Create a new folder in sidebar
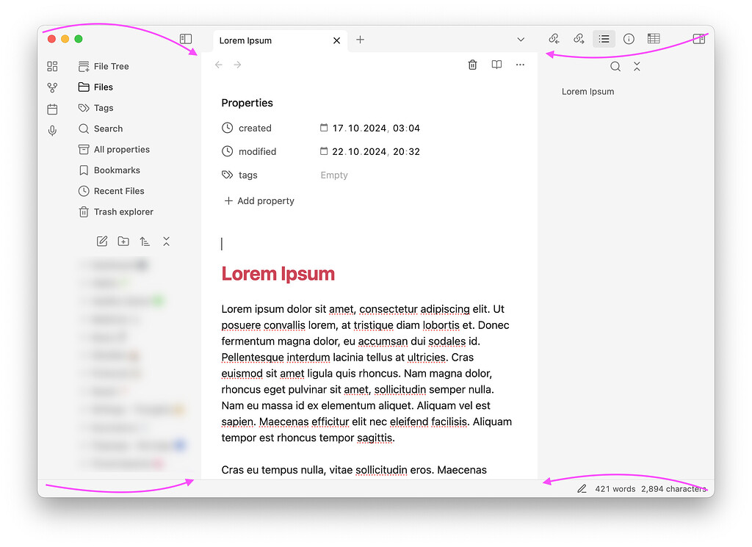752x547 pixels. [x=123, y=241]
